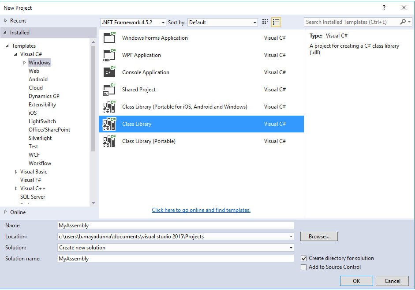Click the Search Installed Templates box
Image resolution: width=415 pixels, height=290 pixels.
[352, 22]
